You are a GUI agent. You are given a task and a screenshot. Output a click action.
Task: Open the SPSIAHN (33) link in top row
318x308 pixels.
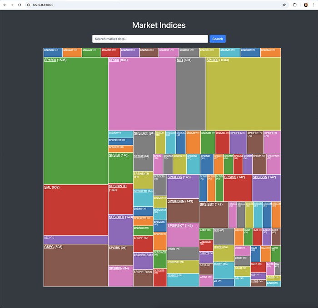pos(106,50)
